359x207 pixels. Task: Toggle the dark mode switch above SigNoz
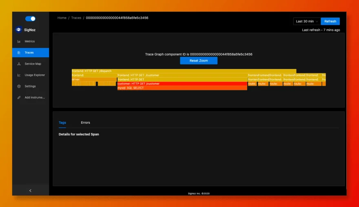[30, 19]
